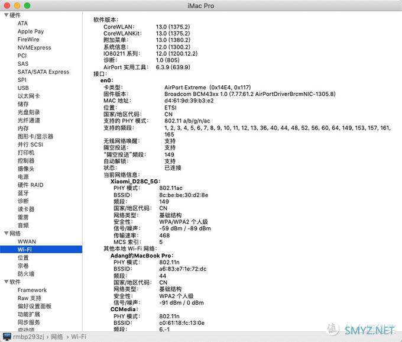Select 同步服务 in the sidebar

pyautogui.click(x=29, y=322)
